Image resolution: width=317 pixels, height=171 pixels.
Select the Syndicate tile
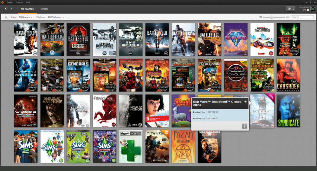288,111
